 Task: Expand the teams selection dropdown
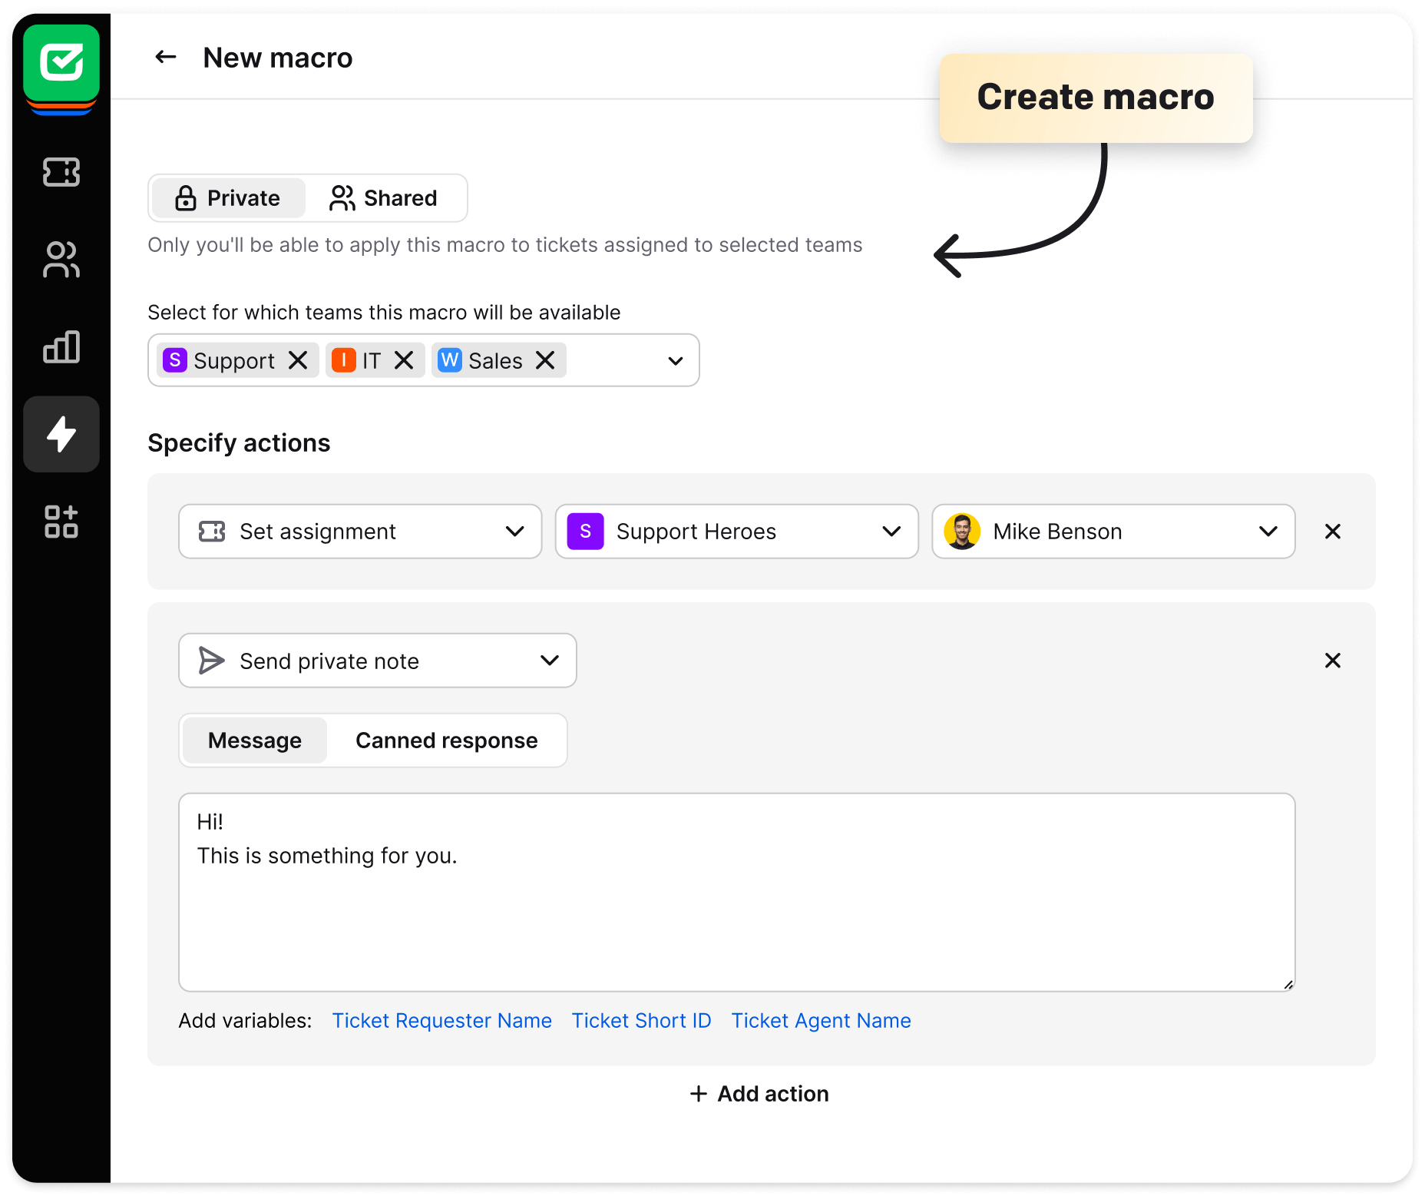pos(673,360)
